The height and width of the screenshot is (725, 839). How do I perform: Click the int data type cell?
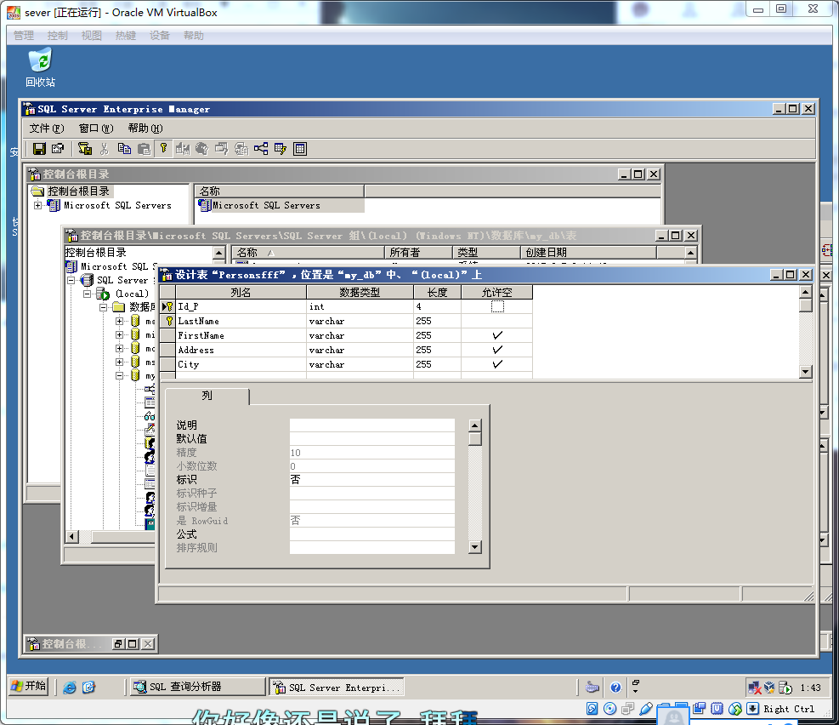coord(360,307)
